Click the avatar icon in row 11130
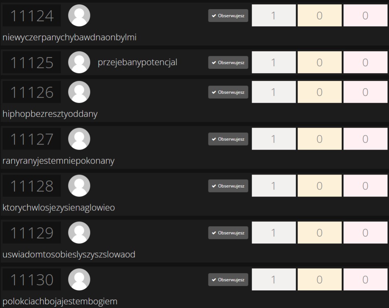Screen dimensions: 389x308 coord(79,280)
